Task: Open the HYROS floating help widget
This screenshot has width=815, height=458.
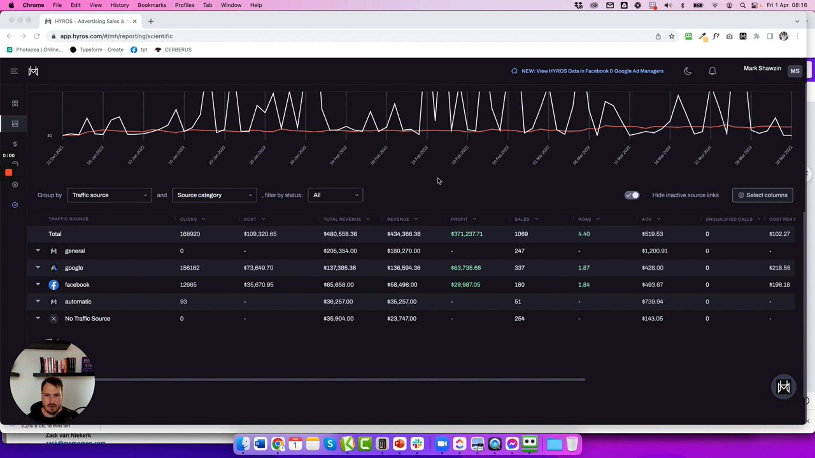Action: 784,387
